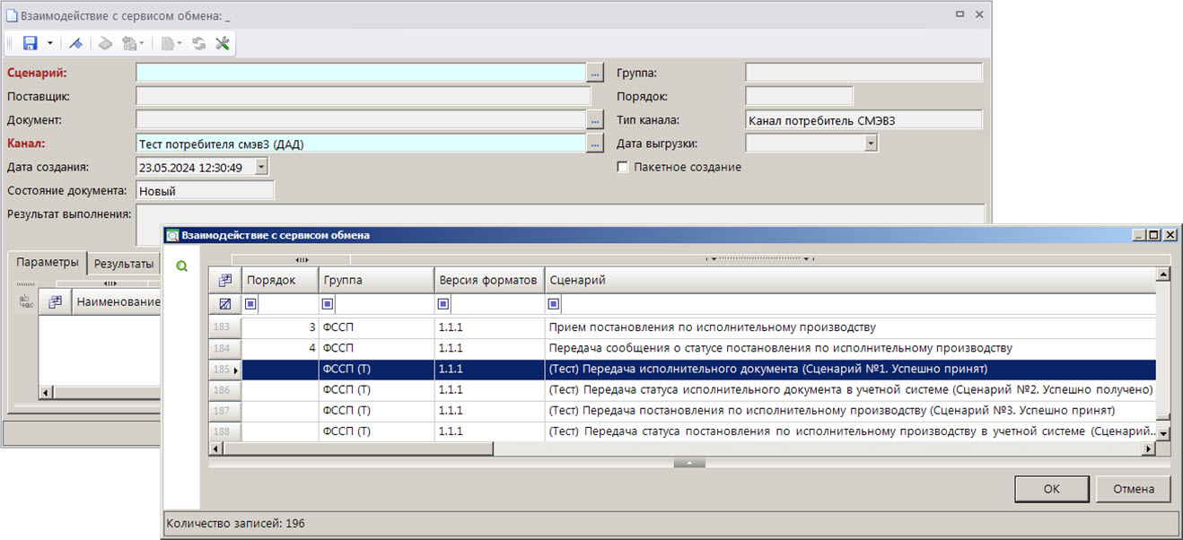
Task: Confirm selection with the OK button
Action: point(1051,489)
